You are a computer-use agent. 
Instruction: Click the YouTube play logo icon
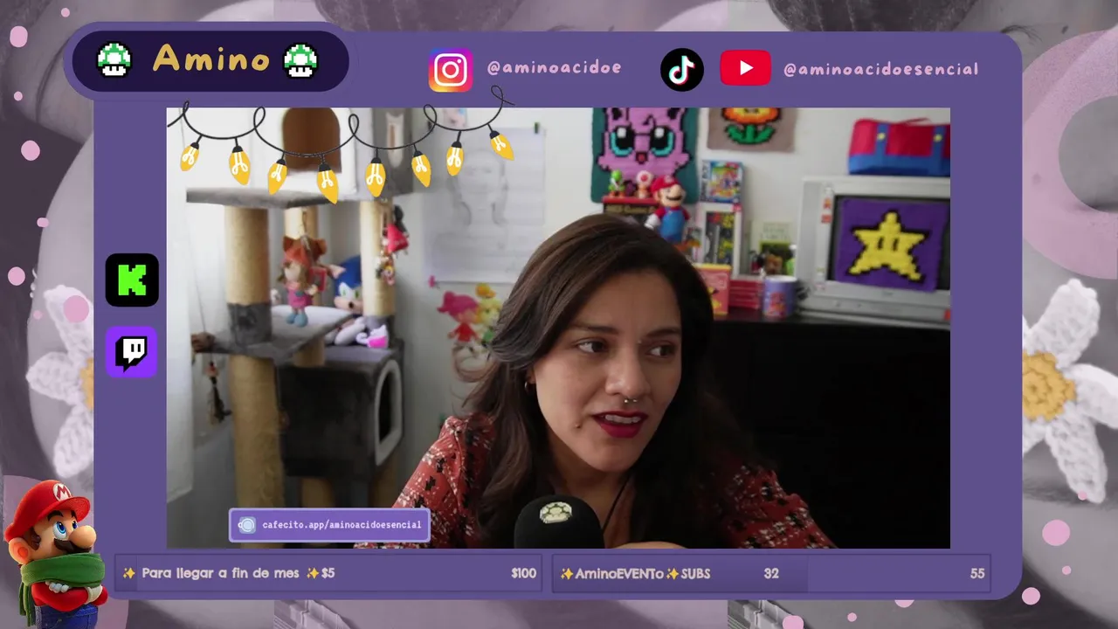(745, 68)
